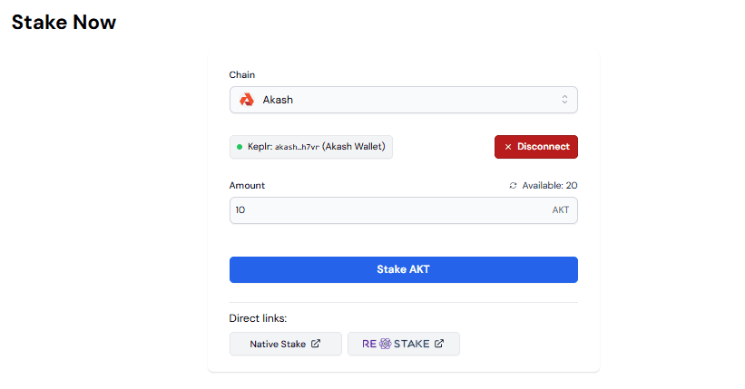Open the REStake direct link
This screenshot has width=745, height=389.
point(403,345)
